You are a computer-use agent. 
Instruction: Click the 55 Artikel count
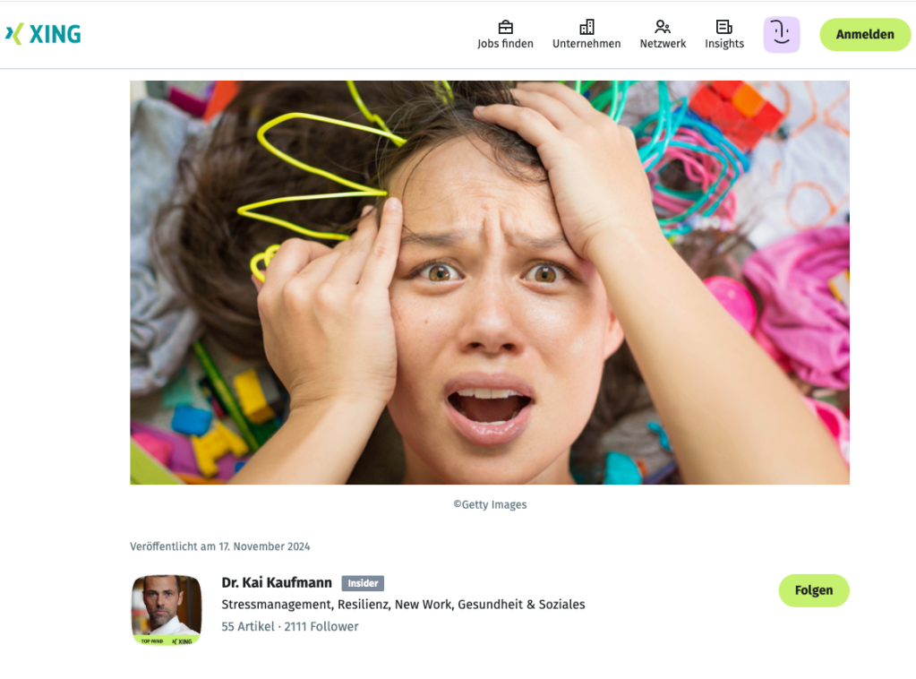coord(248,626)
